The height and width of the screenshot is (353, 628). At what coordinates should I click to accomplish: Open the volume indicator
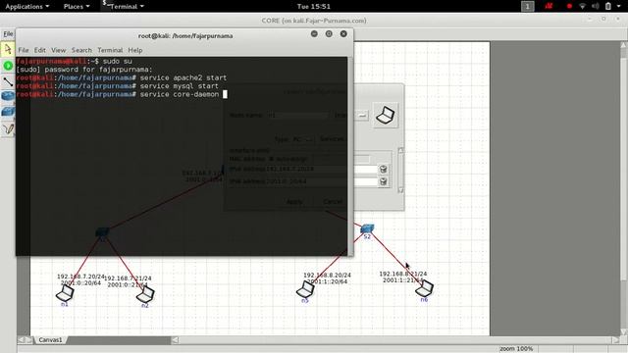click(596, 7)
